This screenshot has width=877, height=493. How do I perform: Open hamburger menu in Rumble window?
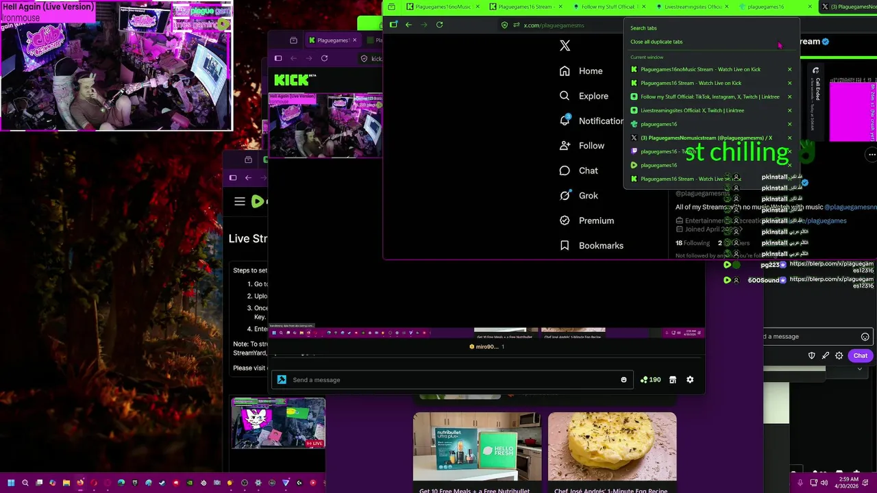coord(239,201)
